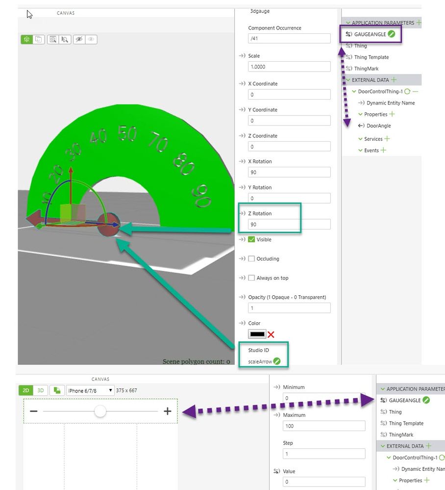
Task: Switch the lower canvas to 2D
Action: [x=26, y=390]
